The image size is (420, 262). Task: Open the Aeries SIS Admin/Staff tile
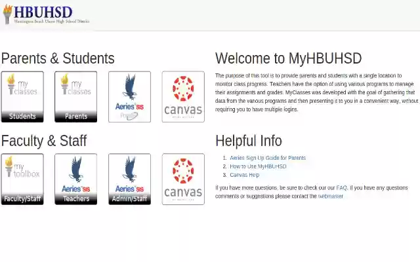[x=130, y=179]
